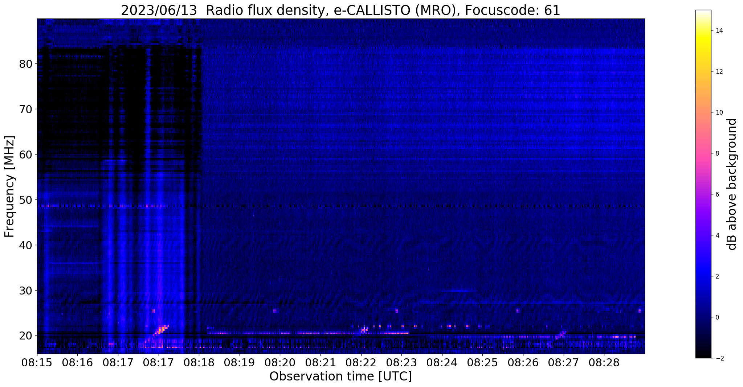
Task: Click the colorbar tick label 0
Action: (717, 317)
